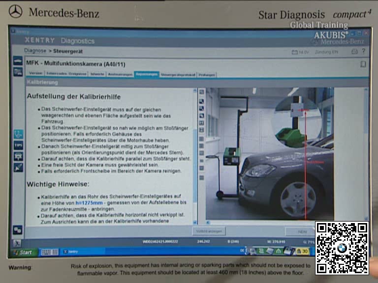Click the sixth image toolbar icon
The image size is (378, 283).
point(201,130)
